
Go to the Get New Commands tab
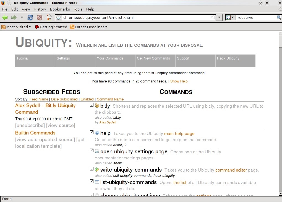[x=155, y=61]
